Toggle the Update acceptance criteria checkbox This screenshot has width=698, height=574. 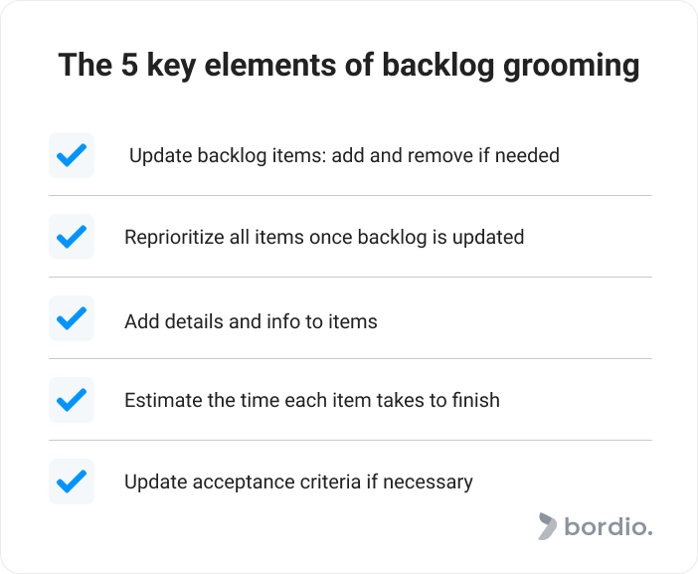point(72,480)
